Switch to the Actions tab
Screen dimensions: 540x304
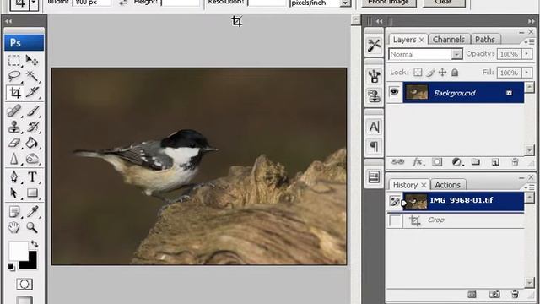(447, 185)
